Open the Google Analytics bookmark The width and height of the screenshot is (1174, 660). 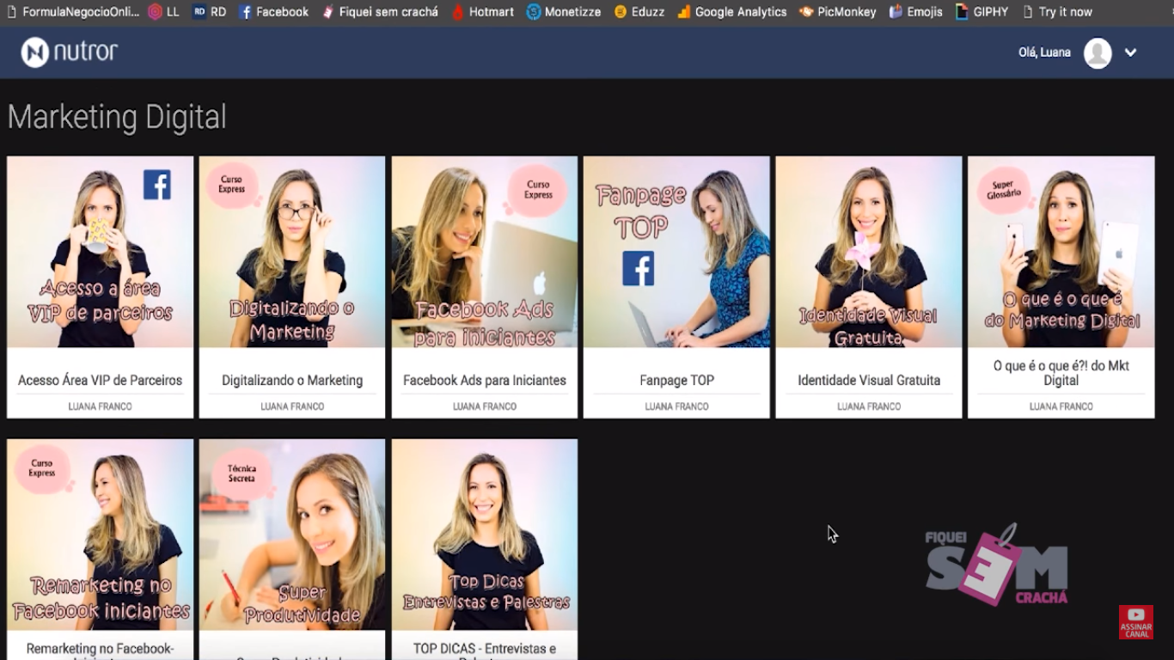coord(732,12)
